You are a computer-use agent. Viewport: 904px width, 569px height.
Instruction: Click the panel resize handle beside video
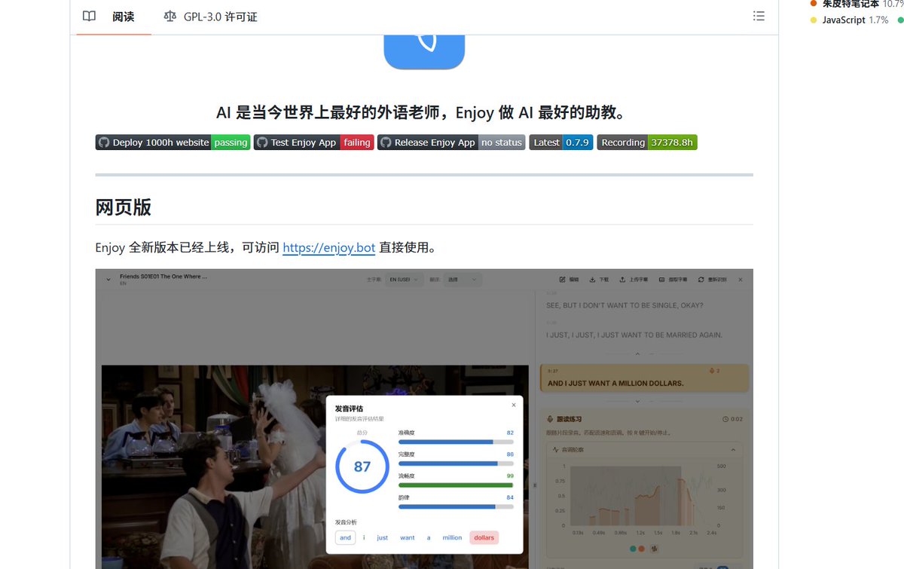(x=535, y=486)
